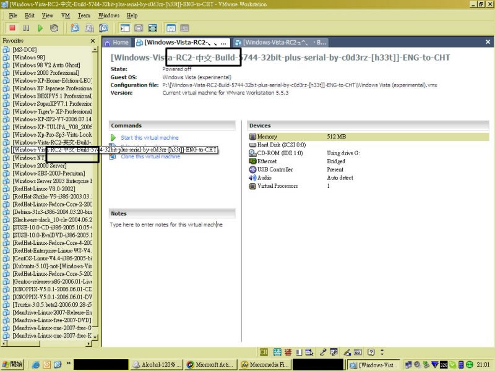495x371 pixels.
Task: Select the Audio device row
Action: click(260, 177)
